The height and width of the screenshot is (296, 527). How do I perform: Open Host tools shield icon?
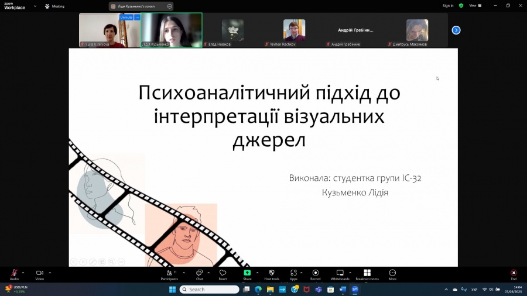[272, 274]
